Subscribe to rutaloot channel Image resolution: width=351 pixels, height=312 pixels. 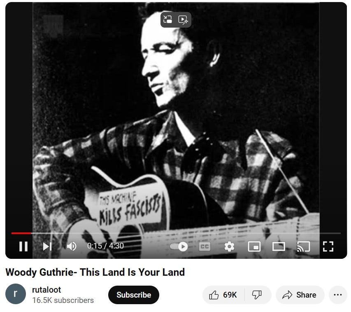(134, 295)
